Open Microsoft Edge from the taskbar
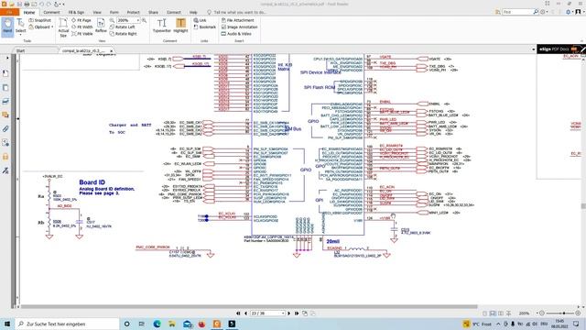The image size is (586, 330). 157,324
